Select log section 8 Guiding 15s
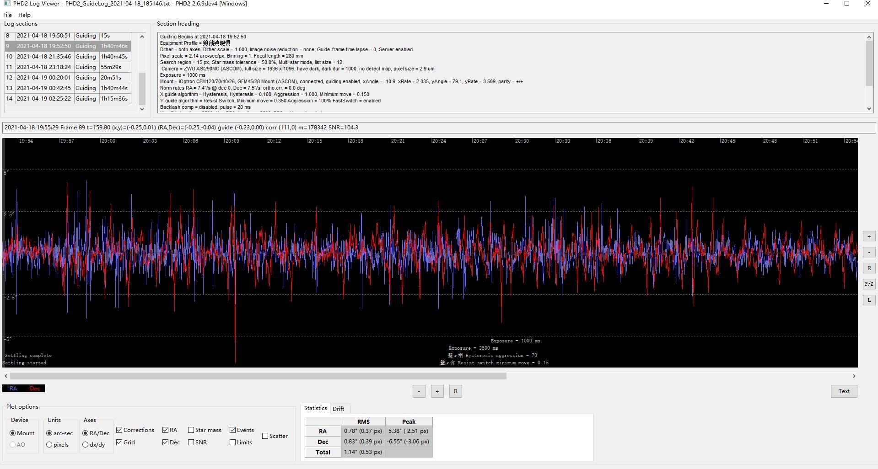 point(68,36)
